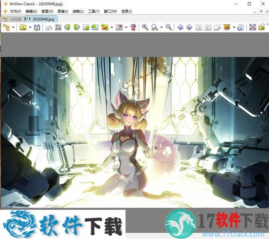Expand the open-file dropdown arrow
Screen dimensions: 269x239
pos(30,27)
